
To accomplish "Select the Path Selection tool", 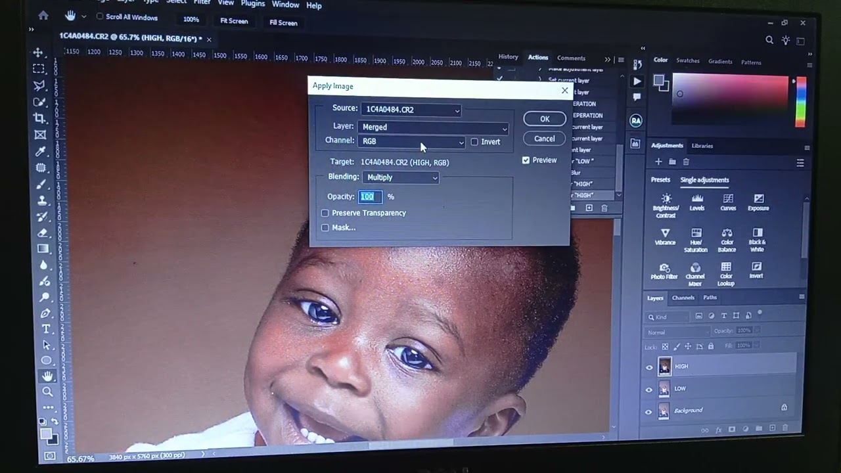I will click(x=47, y=344).
